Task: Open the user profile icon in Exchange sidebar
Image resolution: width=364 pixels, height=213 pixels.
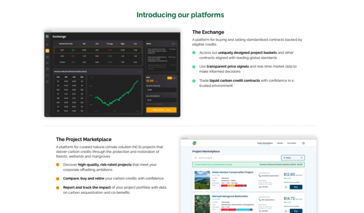Action: (48, 44)
